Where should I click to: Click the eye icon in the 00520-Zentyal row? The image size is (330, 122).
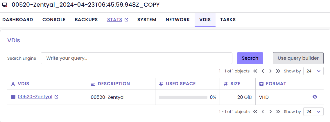(x=315, y=97)
